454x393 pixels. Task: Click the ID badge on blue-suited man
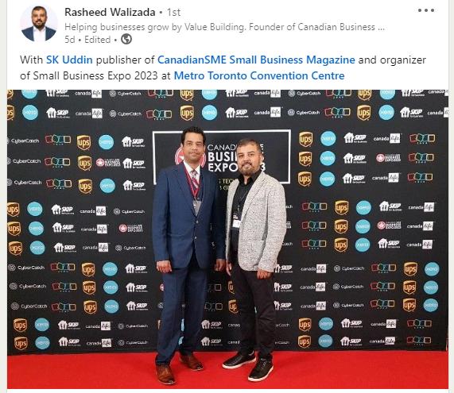coord(197,206)
